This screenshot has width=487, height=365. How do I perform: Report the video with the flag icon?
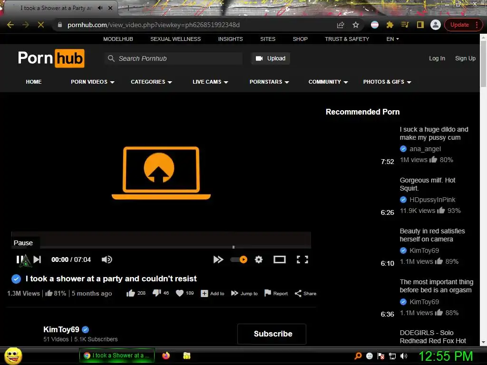pos(276,293)
